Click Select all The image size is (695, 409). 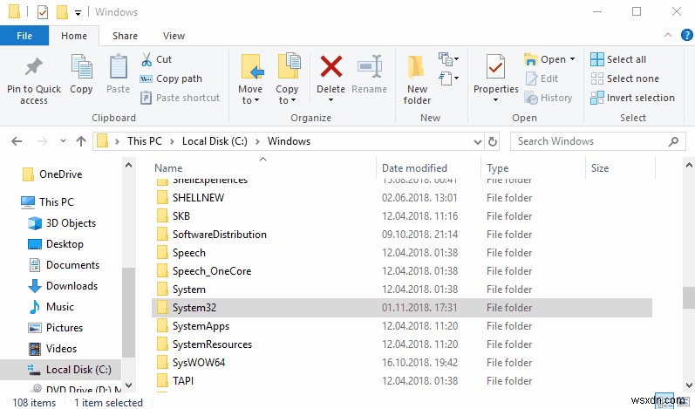pyautogui.click(x=618, y=59)
